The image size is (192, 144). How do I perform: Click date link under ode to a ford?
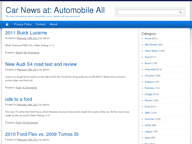coord(28,105)
